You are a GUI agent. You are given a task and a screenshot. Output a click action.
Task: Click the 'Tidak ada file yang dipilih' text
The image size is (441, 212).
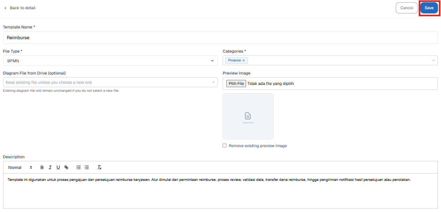tap(271, 84)
